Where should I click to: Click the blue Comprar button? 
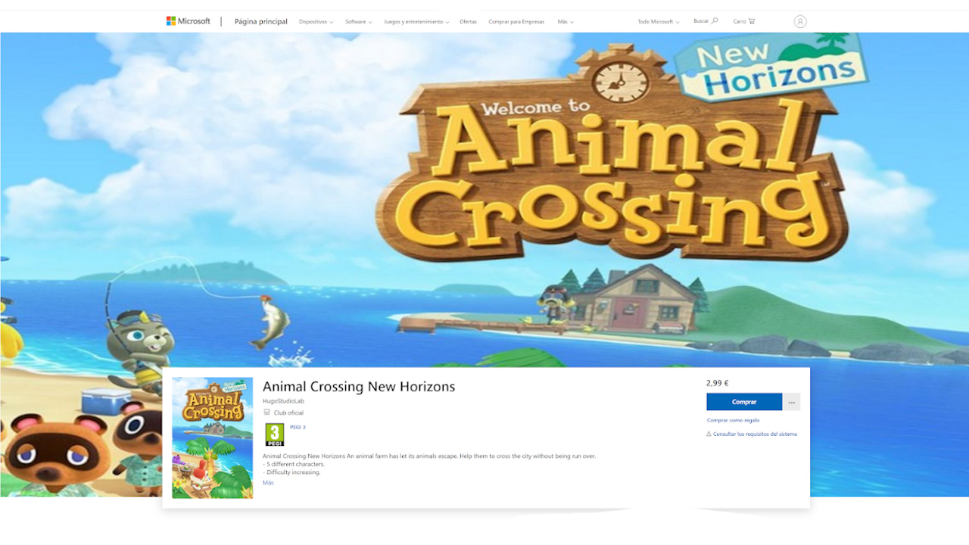[743, 401]
